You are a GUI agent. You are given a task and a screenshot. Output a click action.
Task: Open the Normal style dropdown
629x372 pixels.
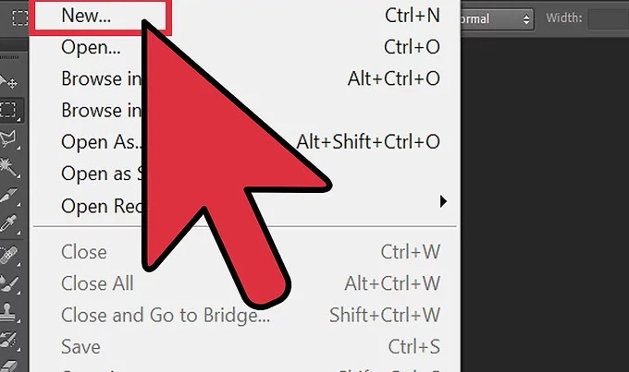(x=497, y=19)
